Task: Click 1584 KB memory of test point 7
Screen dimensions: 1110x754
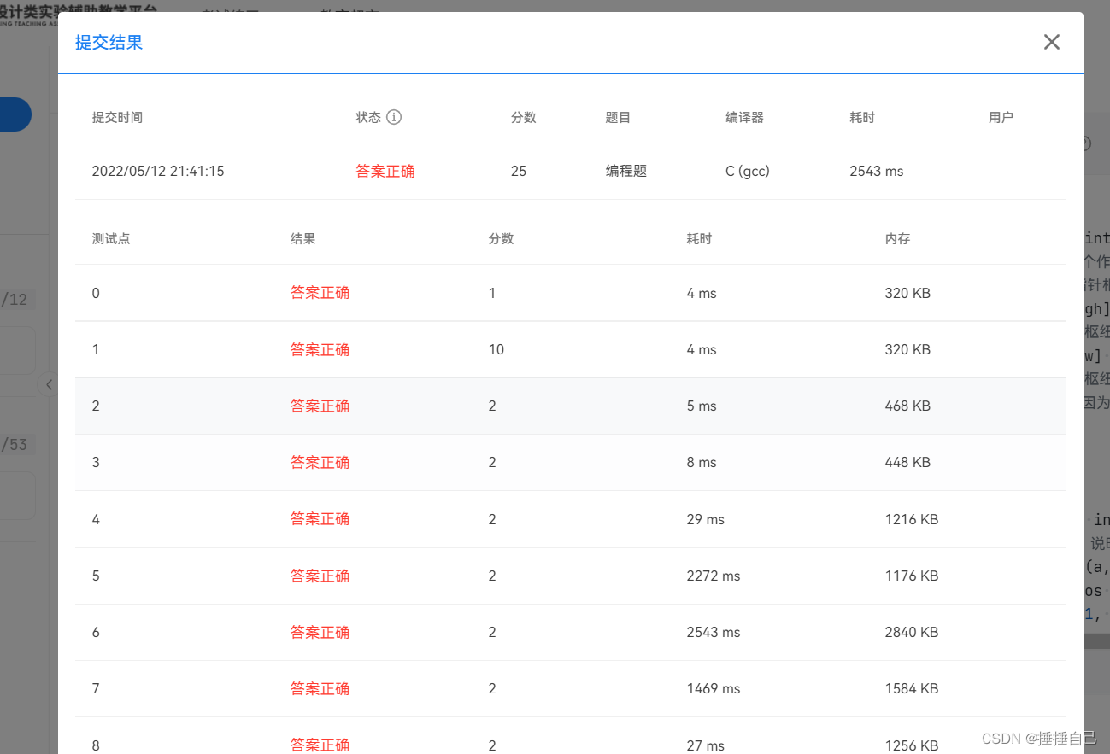Action: [x=912, y=688]
